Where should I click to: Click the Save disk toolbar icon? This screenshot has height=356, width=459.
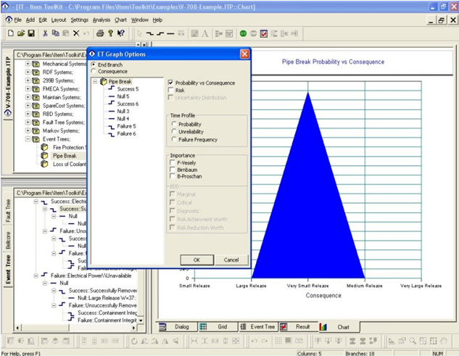30,33
